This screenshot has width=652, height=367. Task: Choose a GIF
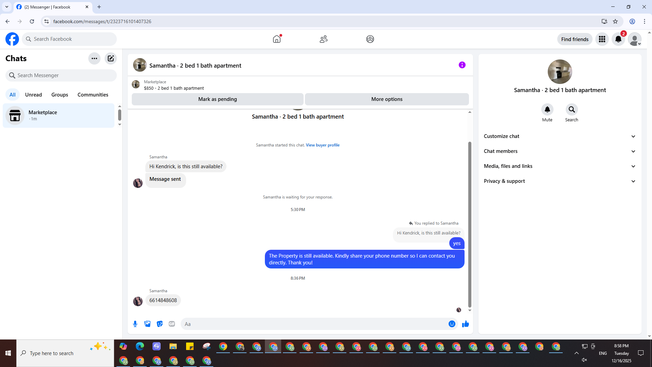pyautogui.click(x=172, y=324)
